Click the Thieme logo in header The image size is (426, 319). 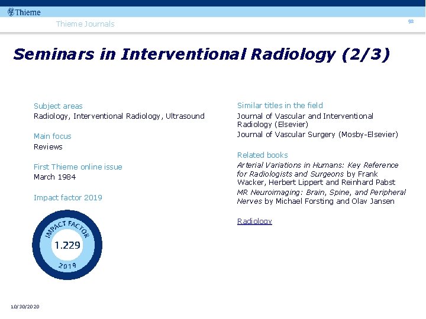pos(24,12)
